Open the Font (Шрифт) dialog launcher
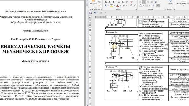The height and width of the screenshot is (106, 189). coord(136,9)
